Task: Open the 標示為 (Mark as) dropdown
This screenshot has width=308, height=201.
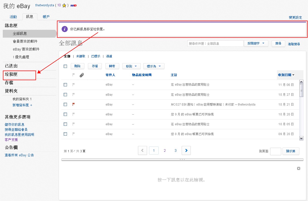Action: tap(154, 66)
